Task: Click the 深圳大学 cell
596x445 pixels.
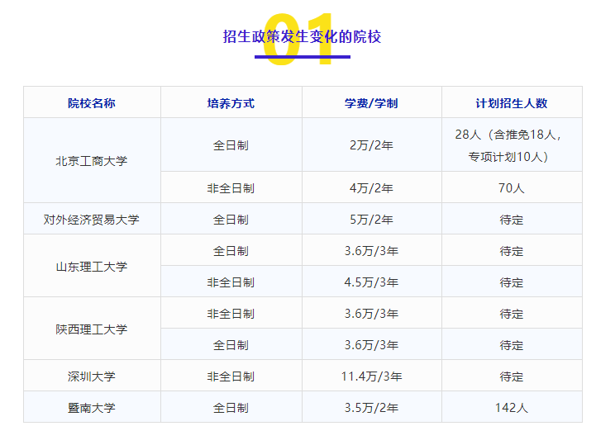Action: (92, 376)
